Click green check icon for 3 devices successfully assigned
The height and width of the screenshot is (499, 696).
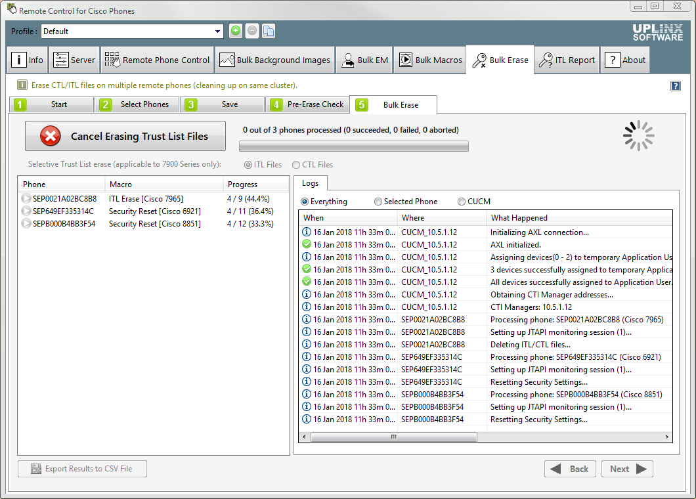pyautogui.click(x=306, y=269)
